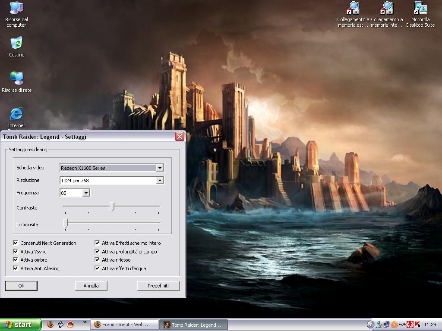This screenshot has height=331, width=442.
Task: Open the Risorse del computer desktop icon
Action: pos(16,14)
